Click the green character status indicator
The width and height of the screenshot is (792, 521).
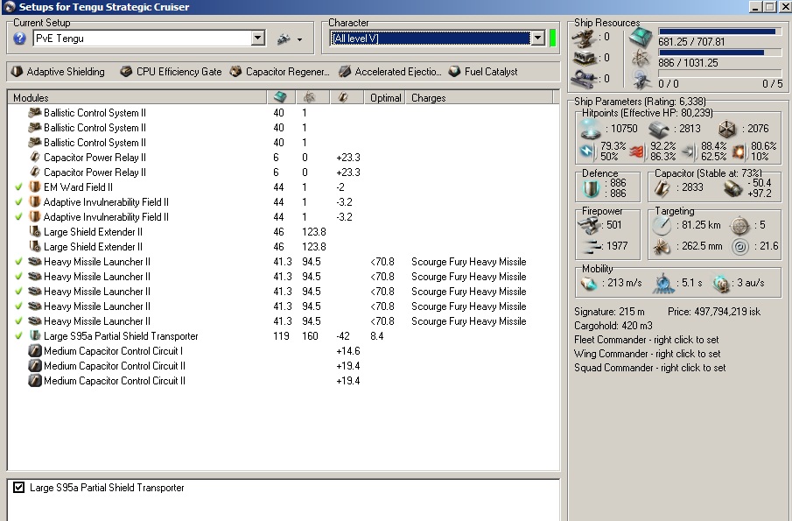tap(552, 39)
